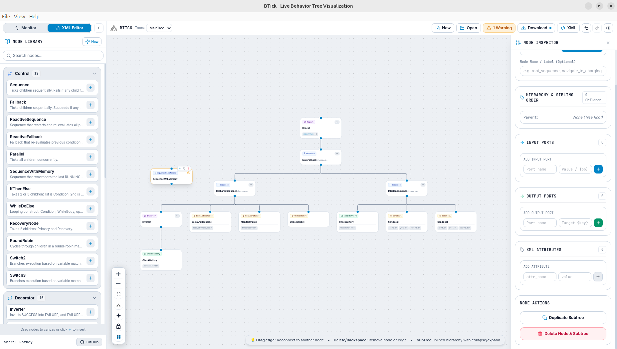Switch to the XML Editor tab
The height and width of the screenshot is (349, 617).
[x=69, y=28]
